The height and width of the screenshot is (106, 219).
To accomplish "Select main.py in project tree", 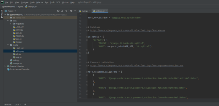I will (x=15, y=60).
